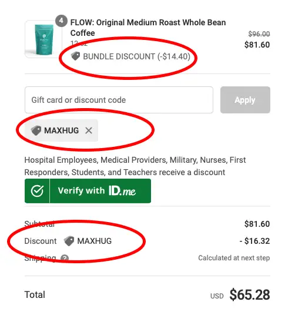Click the Verify with ID.me button
Image resolution: width=295 pixels, height=322 pixels.
[88, 191]
